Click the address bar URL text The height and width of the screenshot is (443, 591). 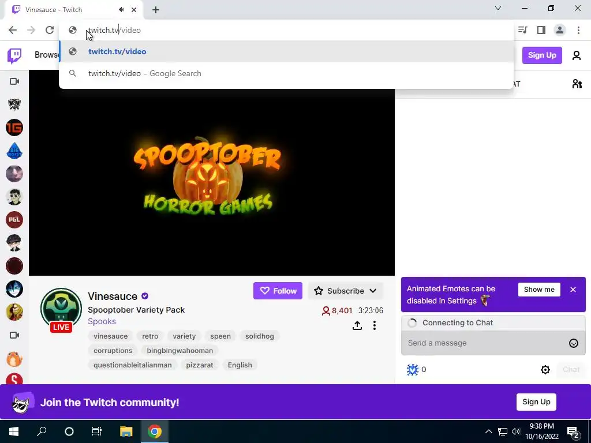pyautogui.click(x=114, y=30)
